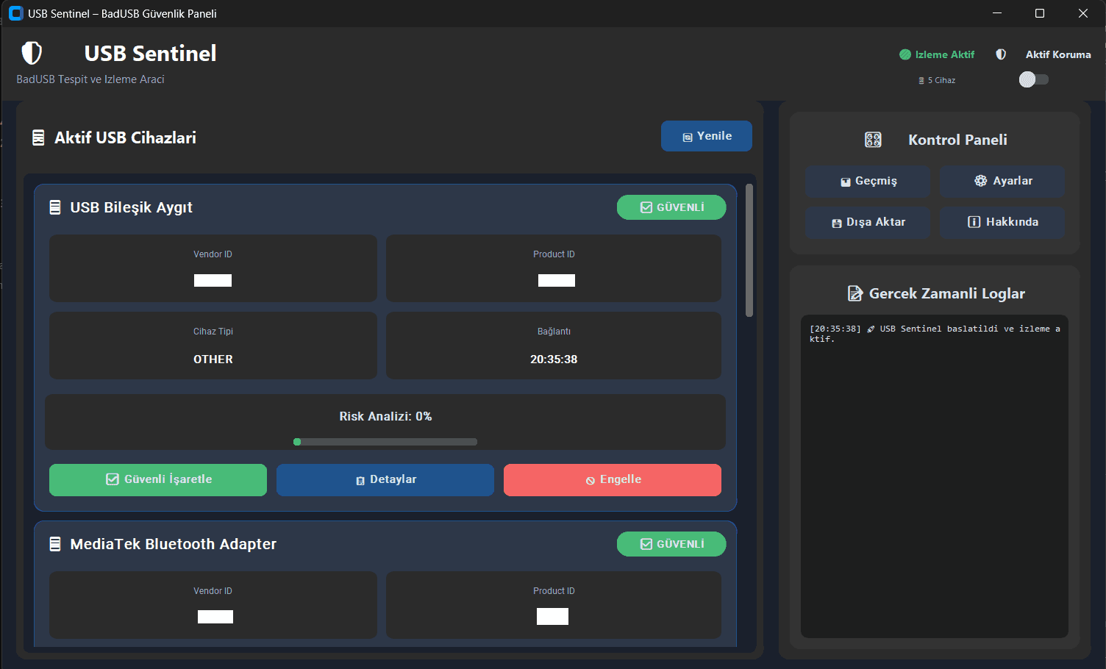The height and width of the screenshot is (669, 1106).
Task: Click the Kontrol Paneli header icon
Action: [873, 140]
